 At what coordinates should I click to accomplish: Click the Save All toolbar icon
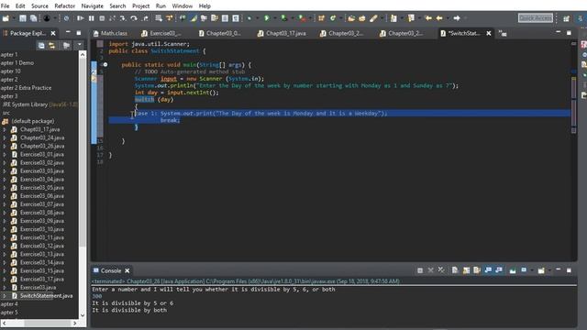[x=33, y=18]
